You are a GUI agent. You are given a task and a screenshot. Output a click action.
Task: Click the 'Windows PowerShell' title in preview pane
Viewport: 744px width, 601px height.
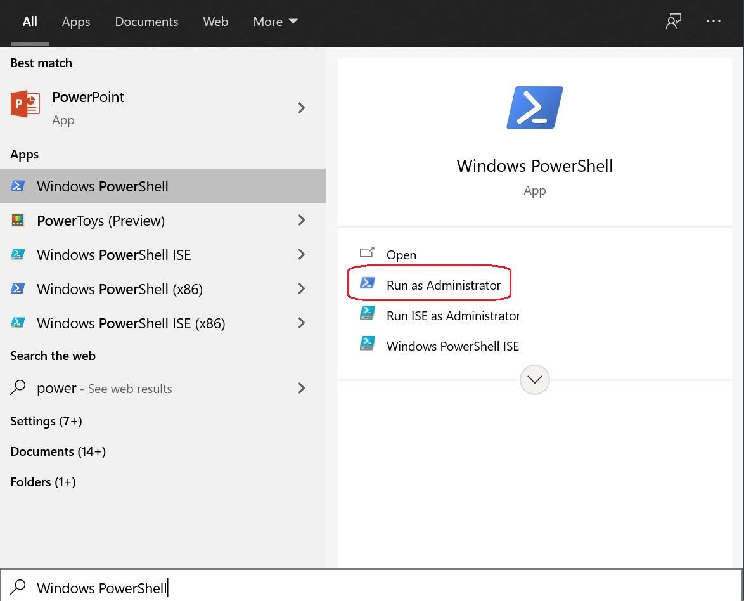coord(535,165)
